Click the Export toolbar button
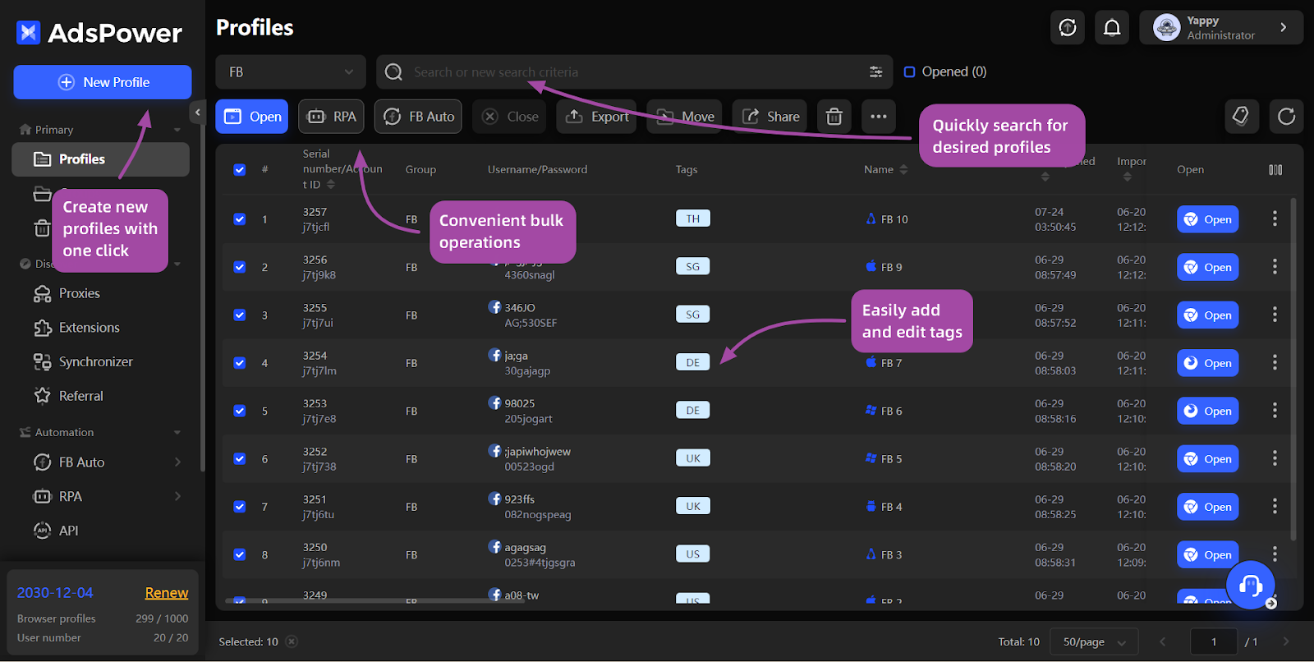 click(x=597, y=117)
